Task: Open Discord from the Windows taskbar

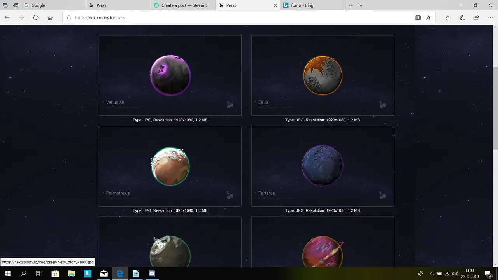Action: 152,274
